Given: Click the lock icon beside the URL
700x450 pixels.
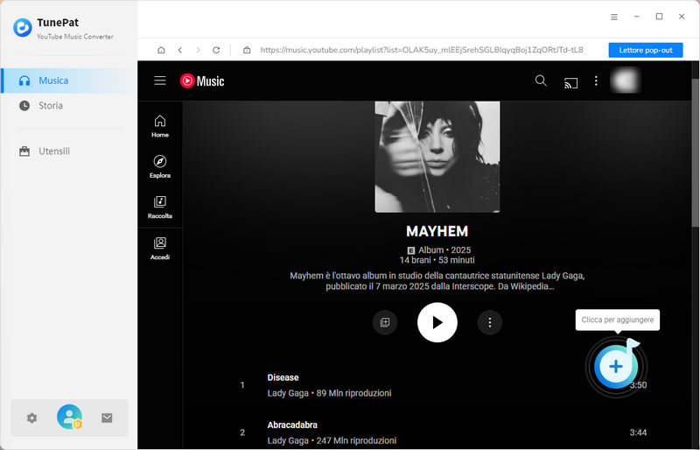Looking at the screenshot, I should pos(247,50).
